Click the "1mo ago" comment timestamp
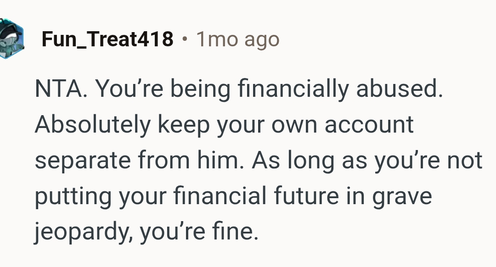 [x=237, y=40]
